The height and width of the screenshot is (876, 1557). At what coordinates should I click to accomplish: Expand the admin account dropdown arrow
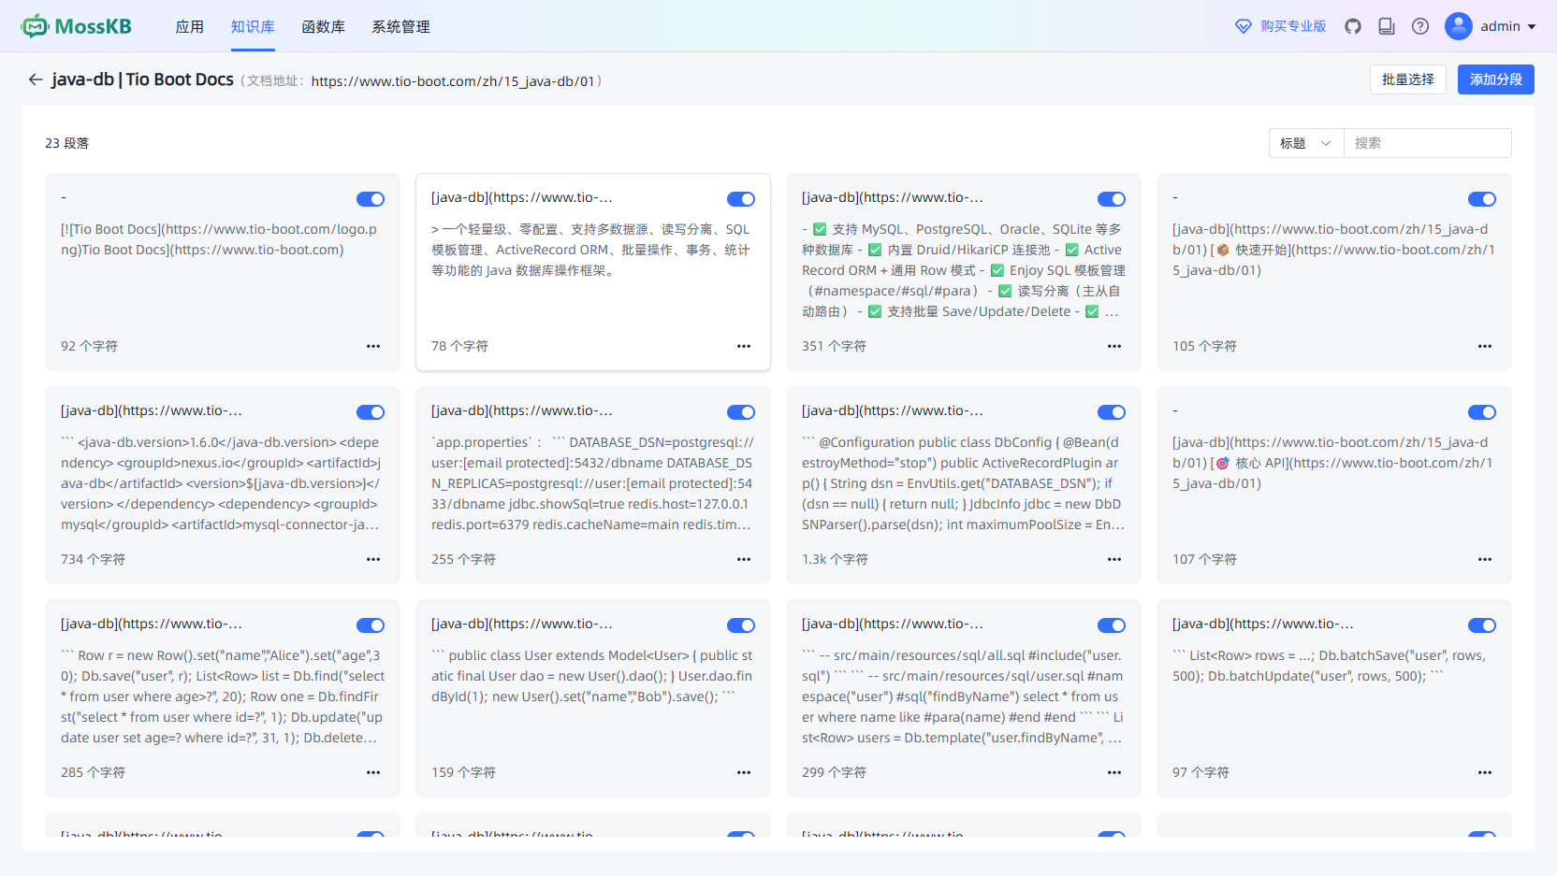(x=1532, y=26)
